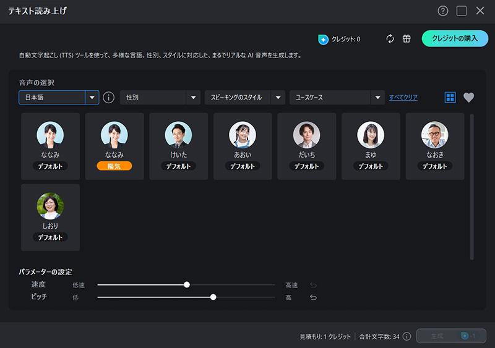Image resolution: width=495 pixels, height=348 pixels.
Task: Pick the だいち voice card
Action: coord(307,146)
